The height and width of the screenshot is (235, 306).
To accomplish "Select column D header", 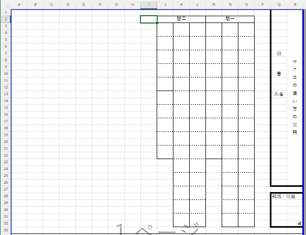I will (x=68, y=5).
